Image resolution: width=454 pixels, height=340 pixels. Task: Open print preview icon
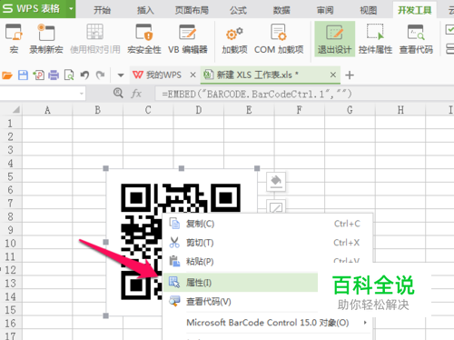(x=69, y=75)
